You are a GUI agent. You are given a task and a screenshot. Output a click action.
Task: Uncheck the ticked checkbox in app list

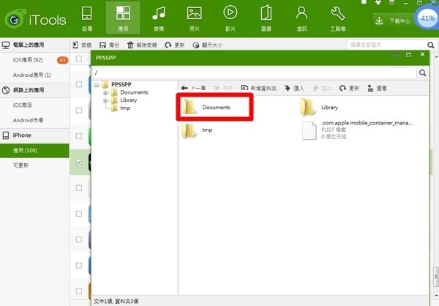coord(79,162)
